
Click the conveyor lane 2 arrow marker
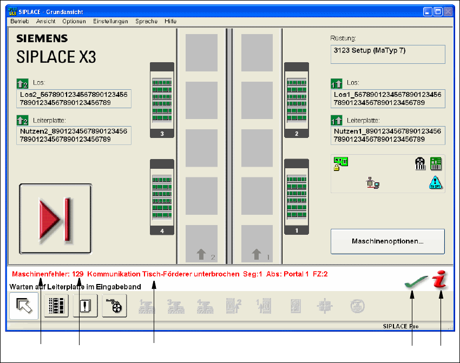tap(201, 254)
